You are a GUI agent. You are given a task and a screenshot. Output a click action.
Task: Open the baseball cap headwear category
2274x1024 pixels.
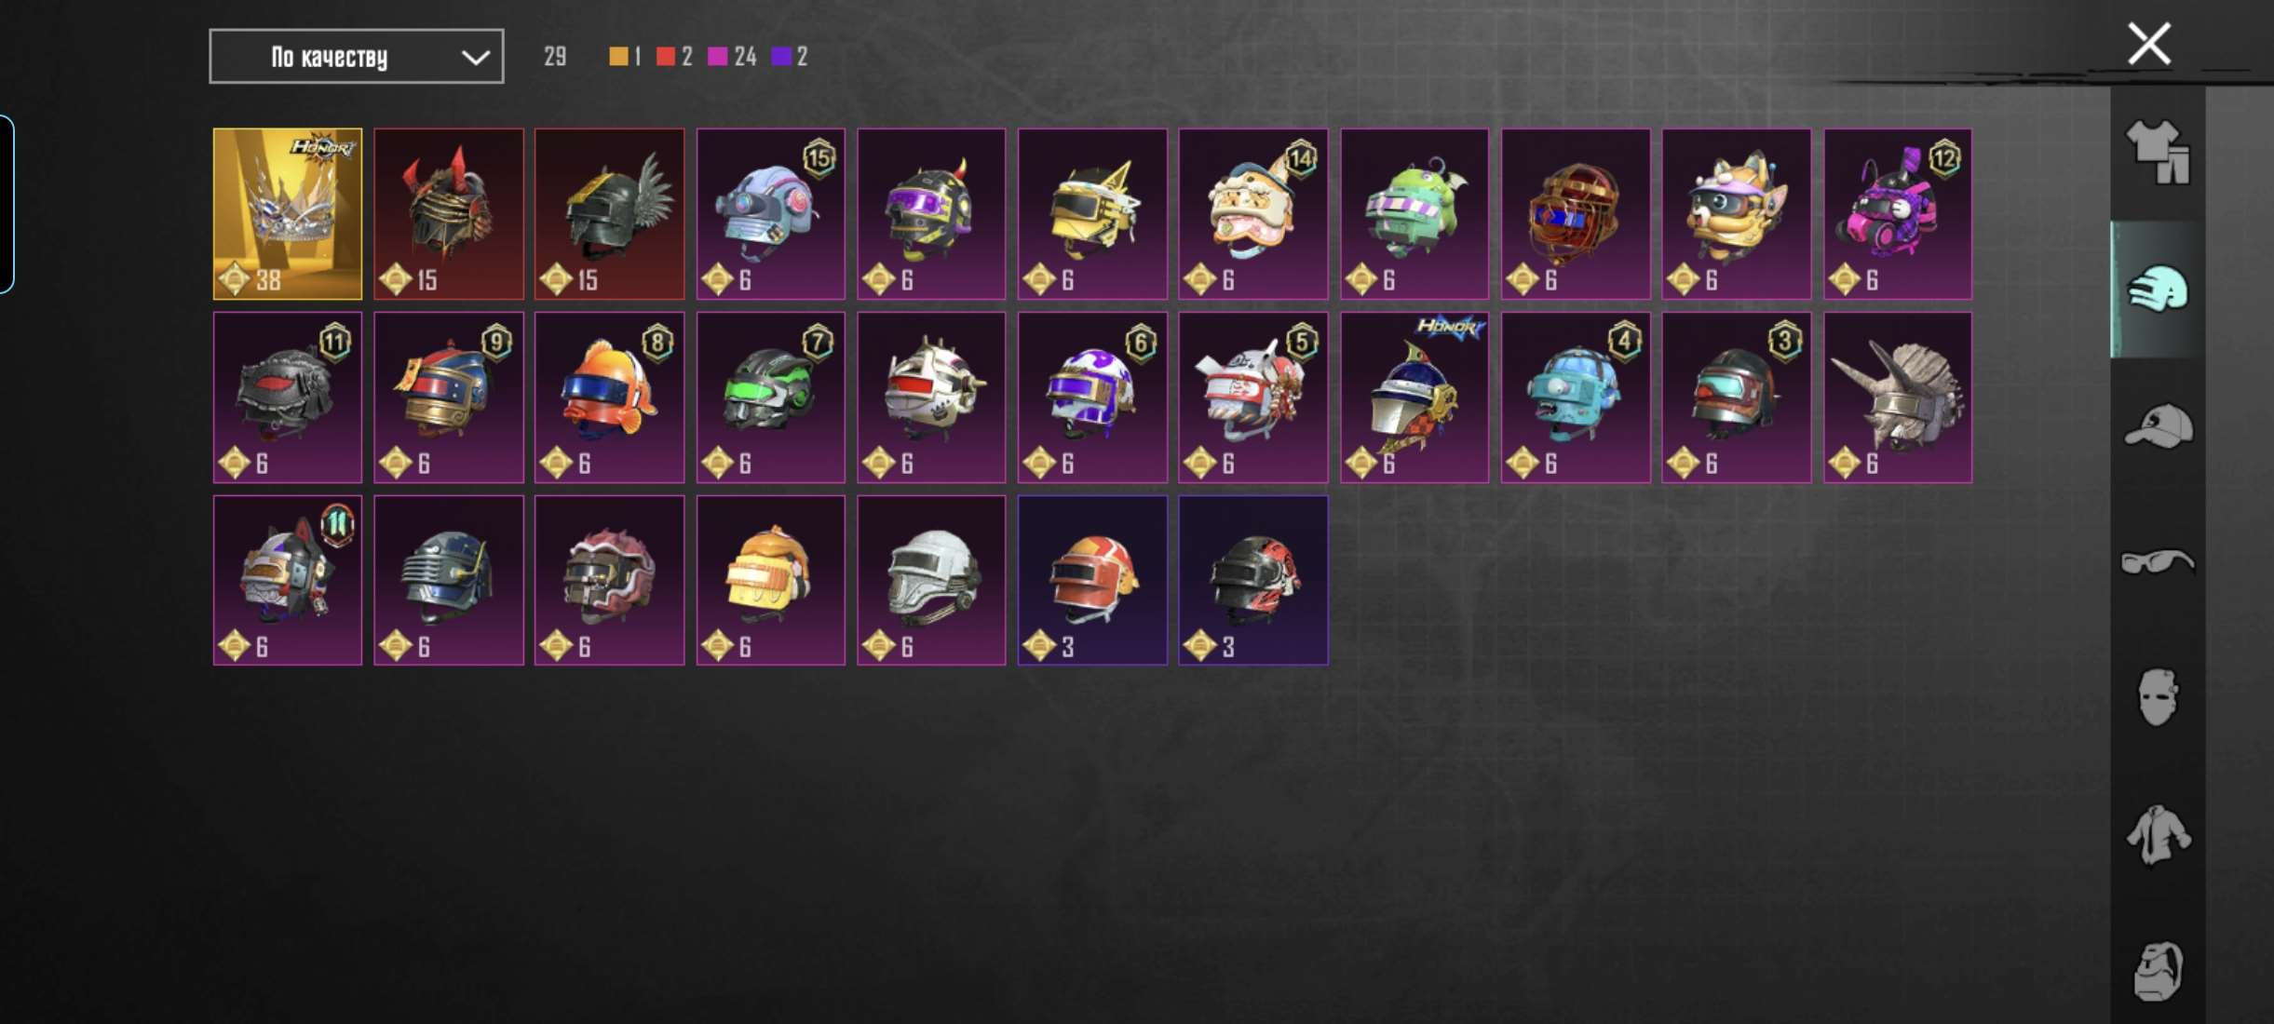[2158, 426]
